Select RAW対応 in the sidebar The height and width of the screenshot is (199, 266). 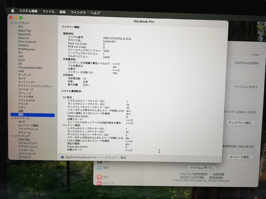coord(24,140)
